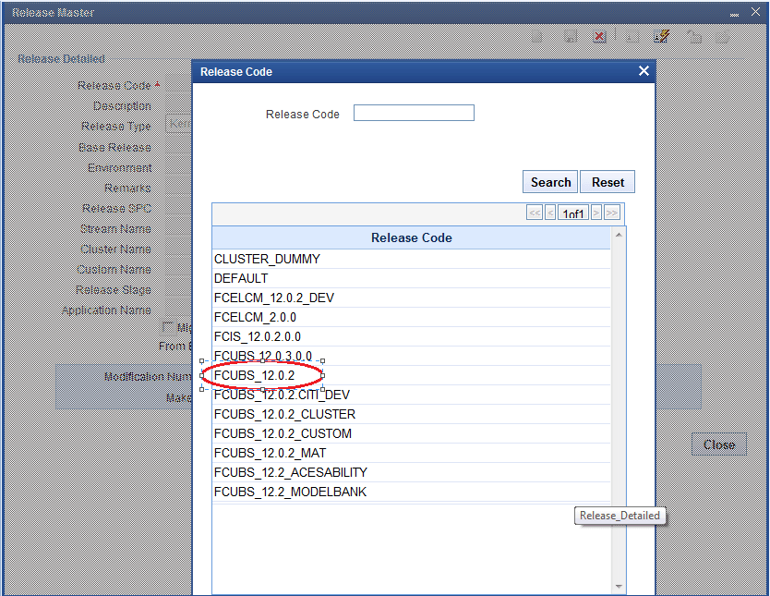Click the Save floppy icon in Release Master toolbar

(571, 36)
